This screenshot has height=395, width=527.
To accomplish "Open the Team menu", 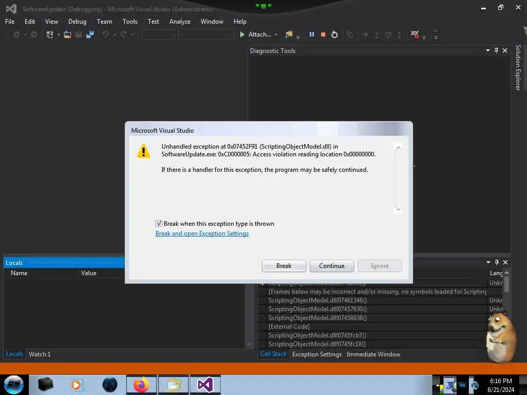I will 104,22.
